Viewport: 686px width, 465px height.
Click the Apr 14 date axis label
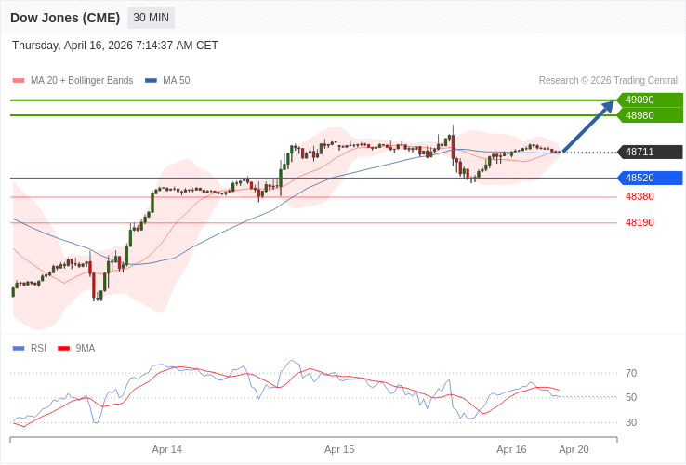[x=167, y=449]
